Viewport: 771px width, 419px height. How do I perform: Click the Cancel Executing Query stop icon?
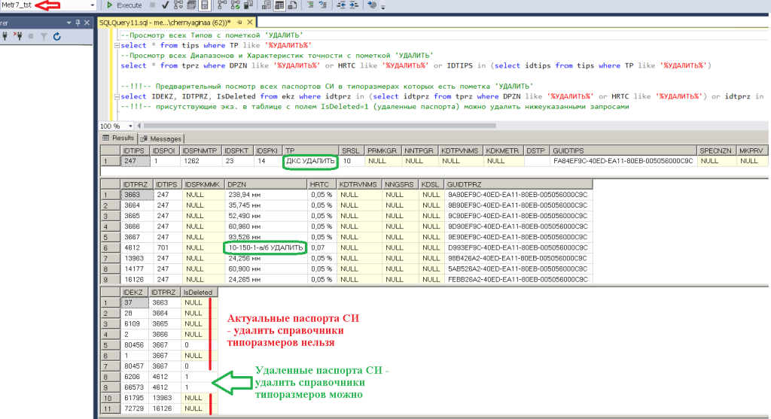pyautogui.click(x=152, y=5)
